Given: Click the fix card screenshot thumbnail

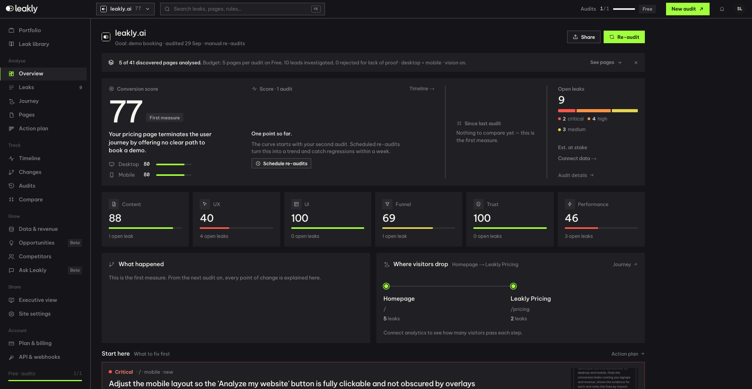Looking at the screenshot, I should tap(604, 378).
